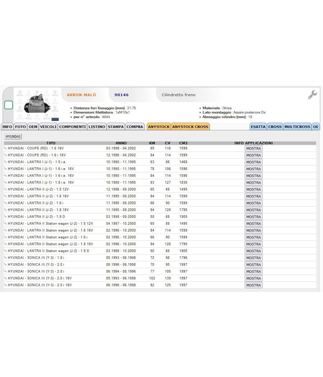323x377 pixels.
Task: Click magnifier beside SONICA III 2.0 i 16V 05.1993
Action: [x=5, y=278]
